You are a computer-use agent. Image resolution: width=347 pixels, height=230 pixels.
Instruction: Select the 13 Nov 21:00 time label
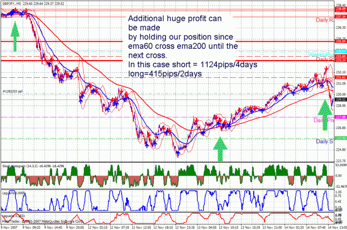pyautogui.click(x=272, y=228)
